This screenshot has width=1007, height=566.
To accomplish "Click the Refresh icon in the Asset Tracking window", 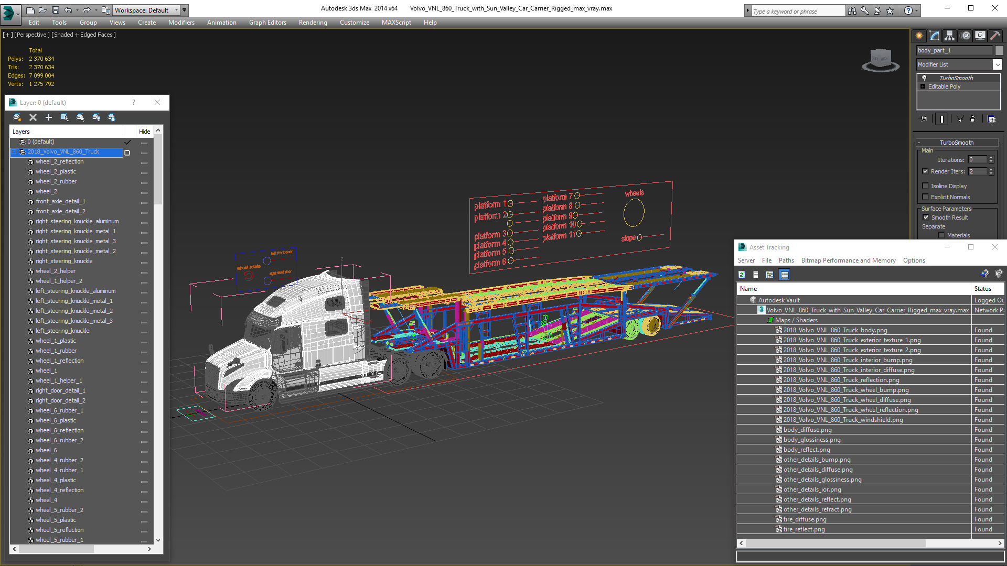I will (742, 275).
